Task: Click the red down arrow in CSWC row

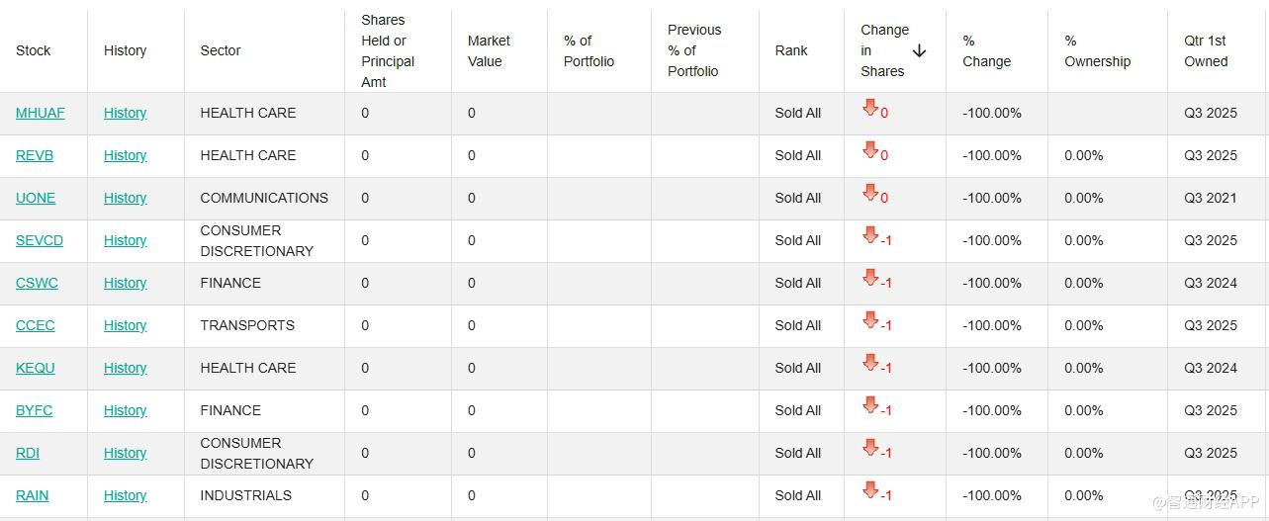Action: coord(870,278)
